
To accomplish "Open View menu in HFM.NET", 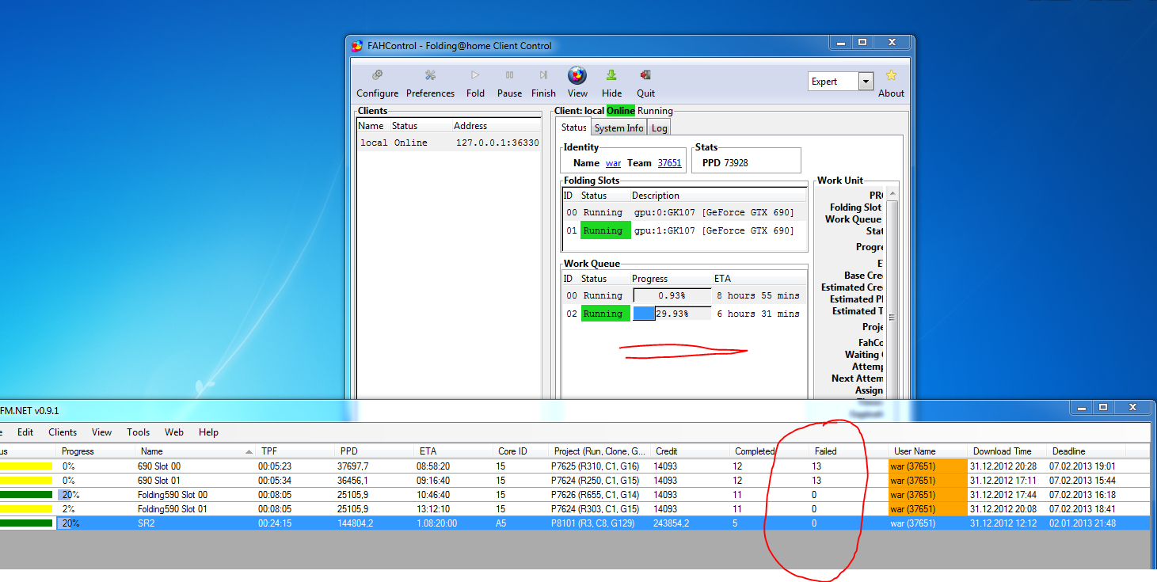I will coord(101,432).
